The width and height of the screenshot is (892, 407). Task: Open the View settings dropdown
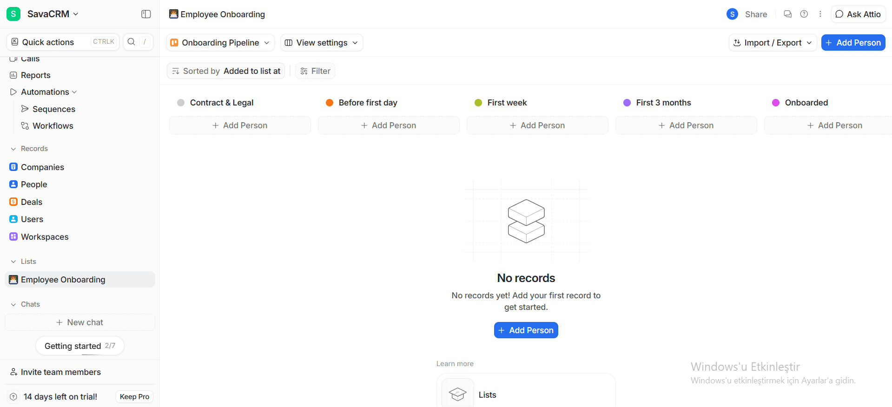[322, 43]
